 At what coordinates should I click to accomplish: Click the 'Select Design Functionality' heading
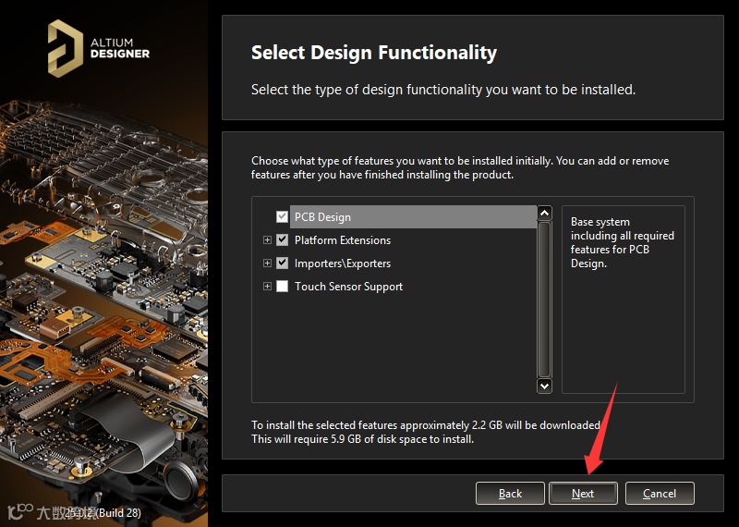[x=374, y=53]
